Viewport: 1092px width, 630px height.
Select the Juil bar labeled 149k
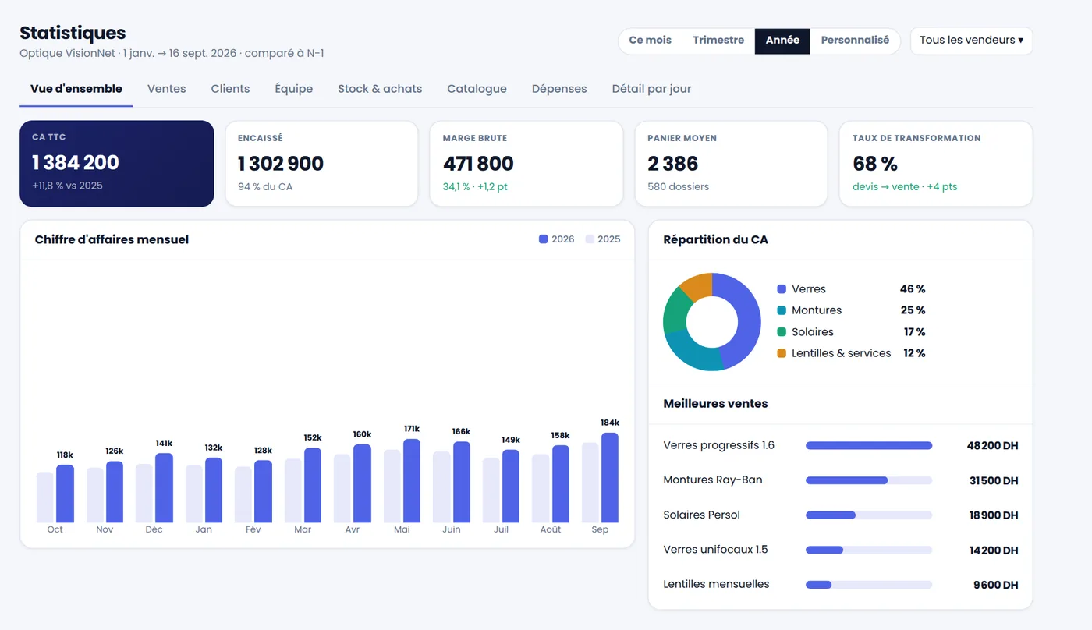(x=511, y=486)
